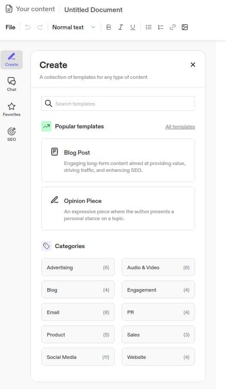This screenshot has width=226, height=389.
Task: Open the Social Media category
Action: tap(78, 357)
